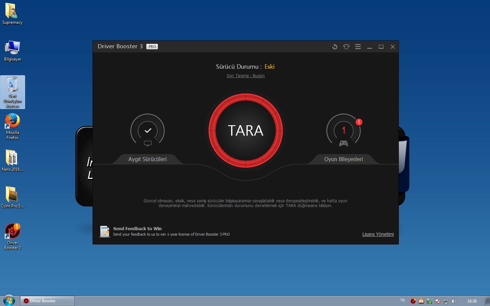Image resolution: width=490 pixels, height=306 pixels.
Task: Open the 'Son Tarama : Bugün' link
Action: tap(246, 76)
